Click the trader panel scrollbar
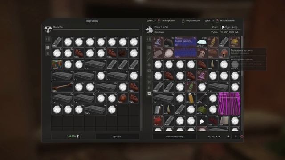The image size is (285, 160). [x=141, y=56]
